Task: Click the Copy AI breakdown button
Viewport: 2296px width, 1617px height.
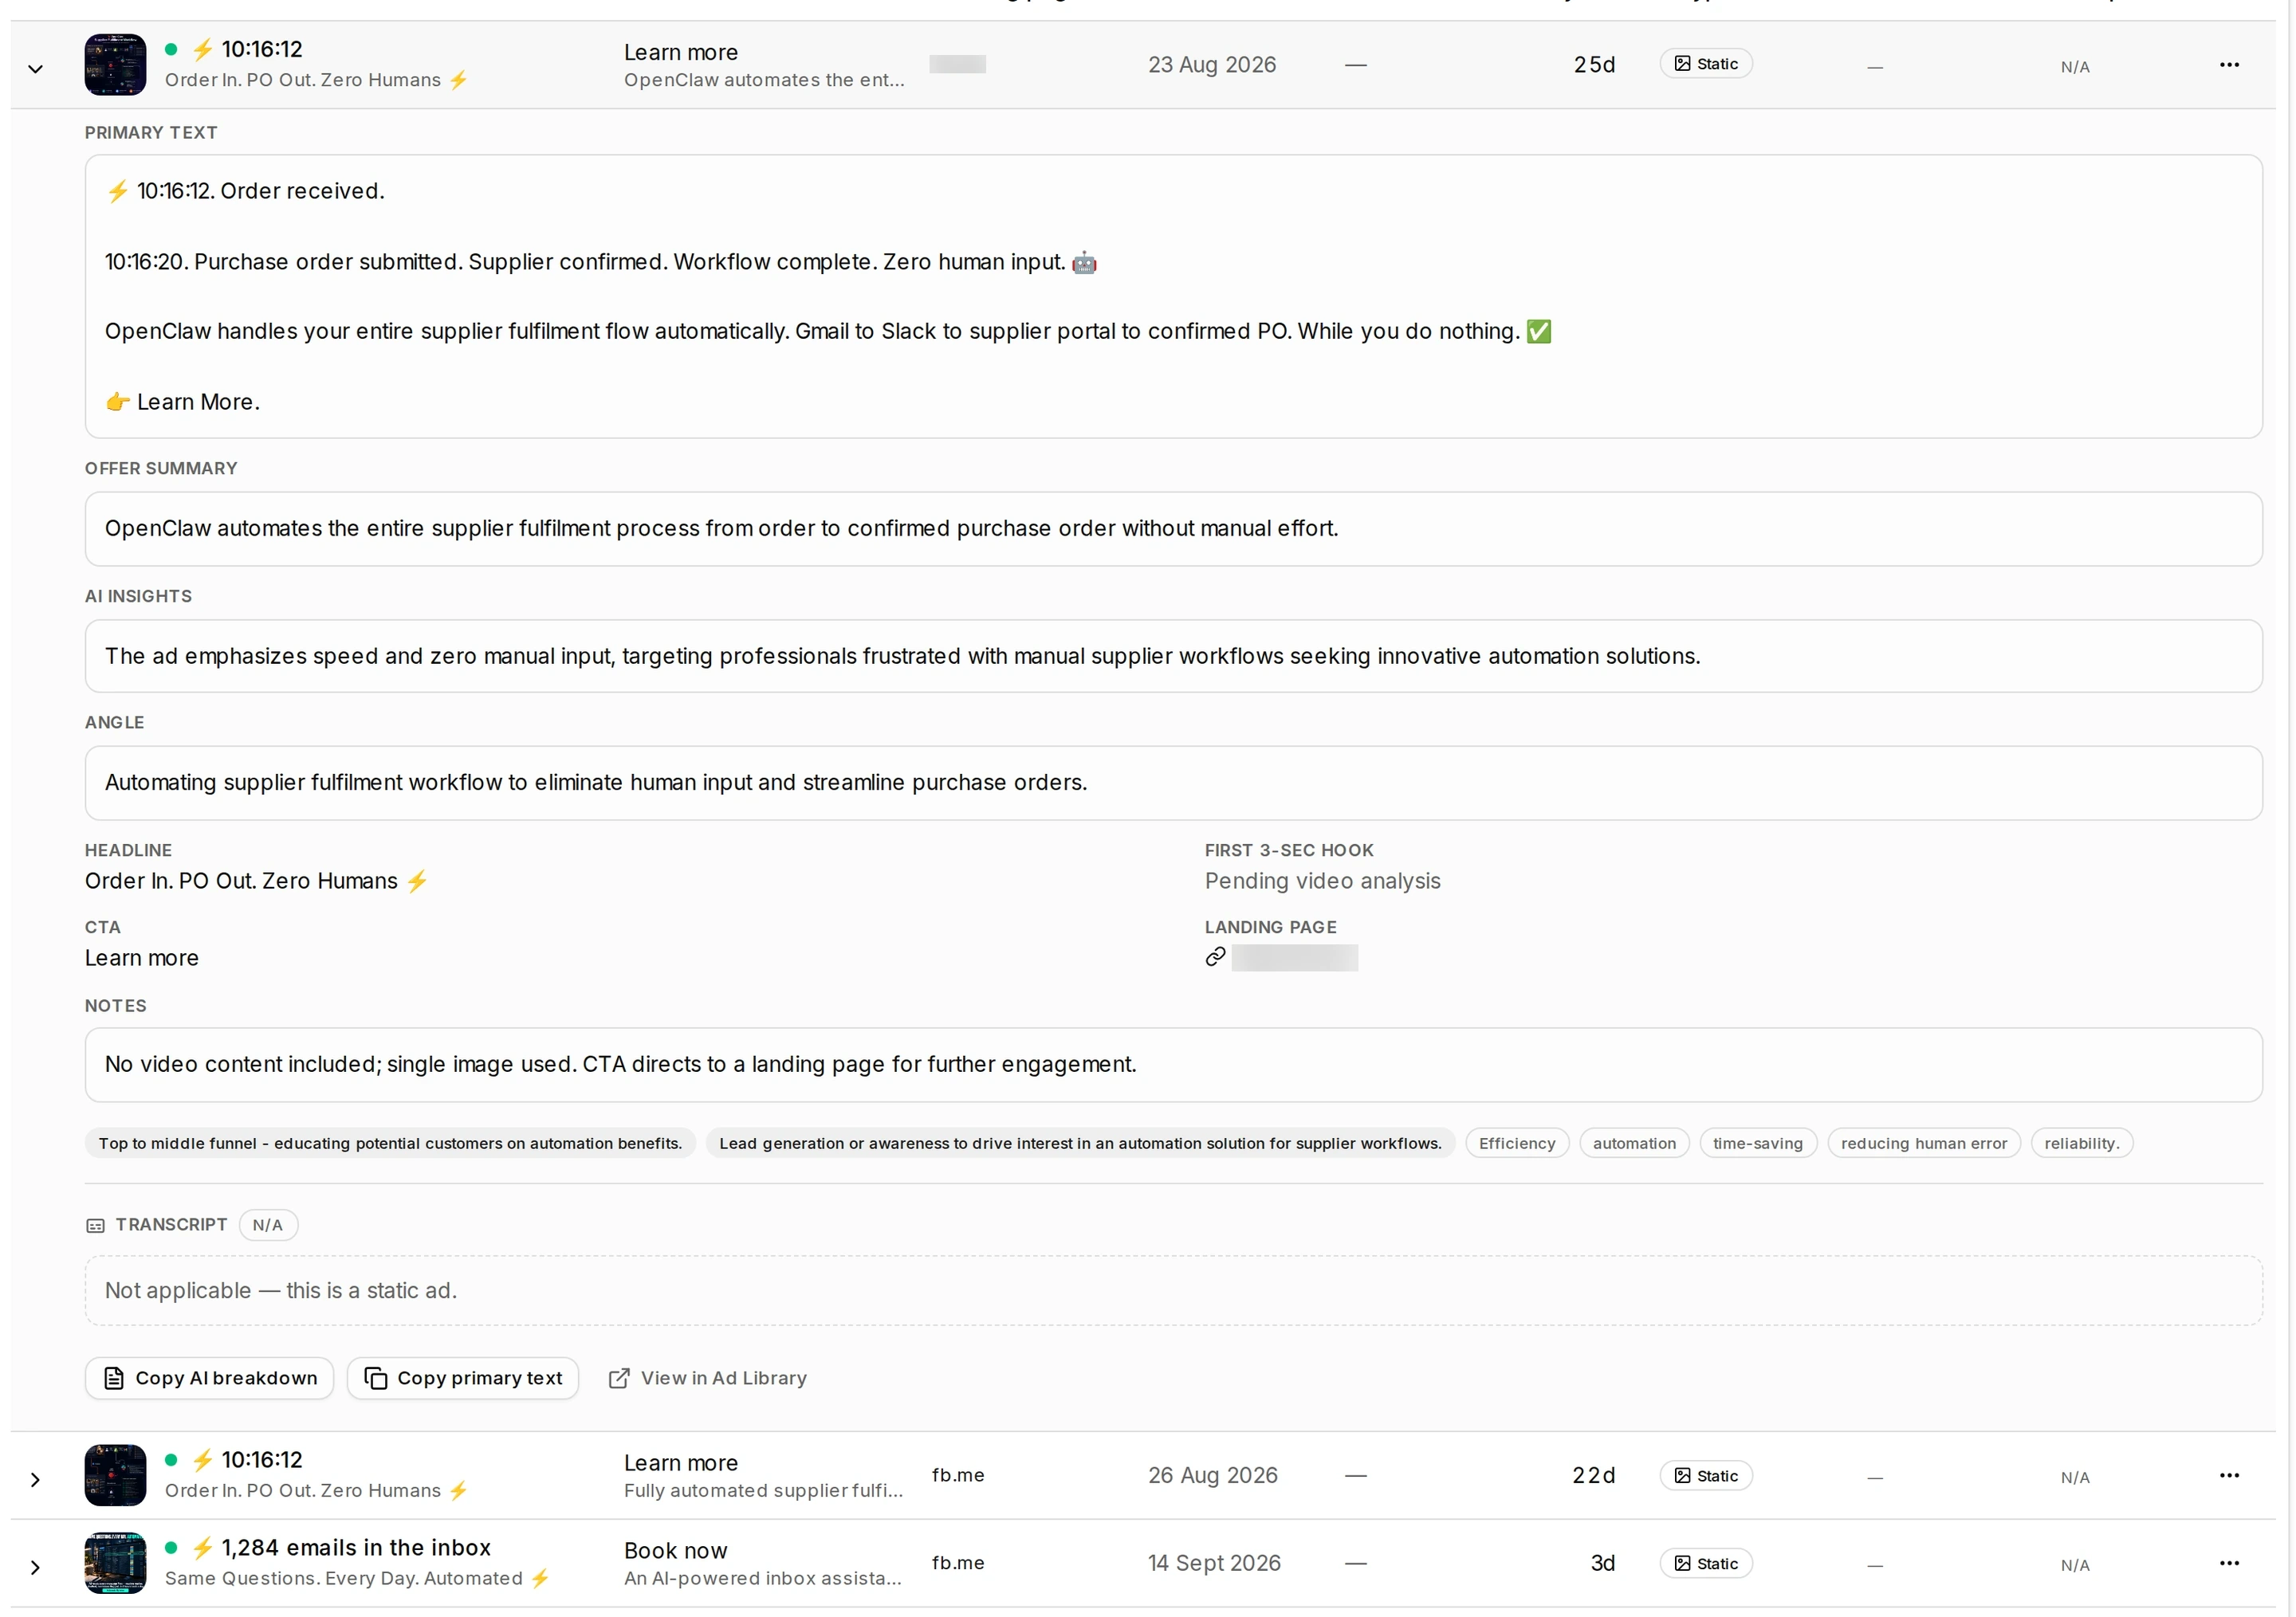Action: (x=210, y=1378)
